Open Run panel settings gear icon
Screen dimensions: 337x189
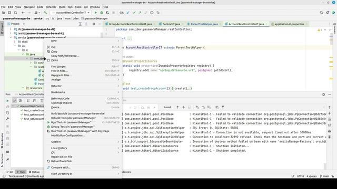coord(323,94)
